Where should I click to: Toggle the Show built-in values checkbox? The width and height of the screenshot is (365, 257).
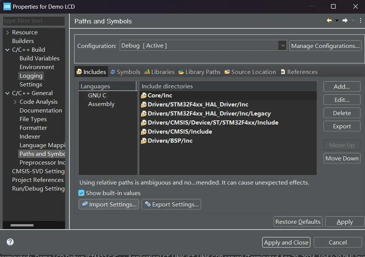point(81,193)
